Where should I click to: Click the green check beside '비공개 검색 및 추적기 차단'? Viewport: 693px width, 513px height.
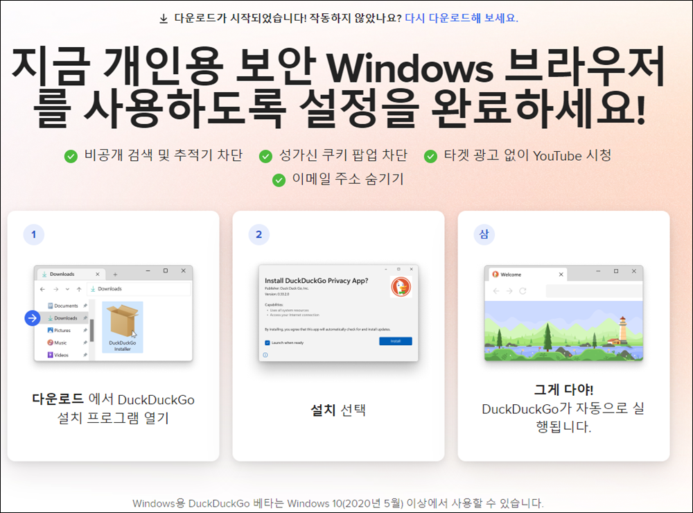71,156
